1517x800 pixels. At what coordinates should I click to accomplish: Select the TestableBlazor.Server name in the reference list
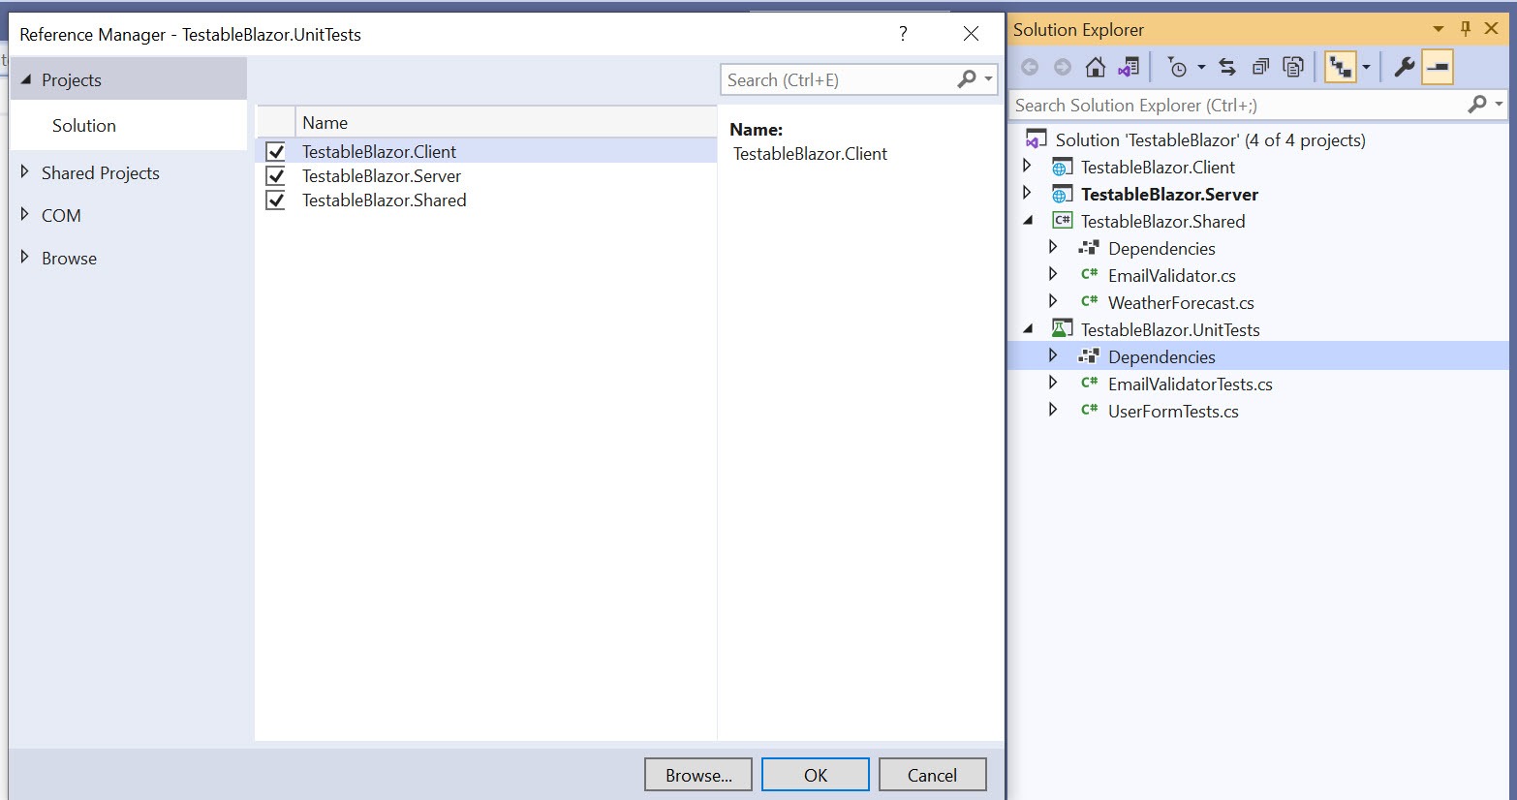(382, 175)
